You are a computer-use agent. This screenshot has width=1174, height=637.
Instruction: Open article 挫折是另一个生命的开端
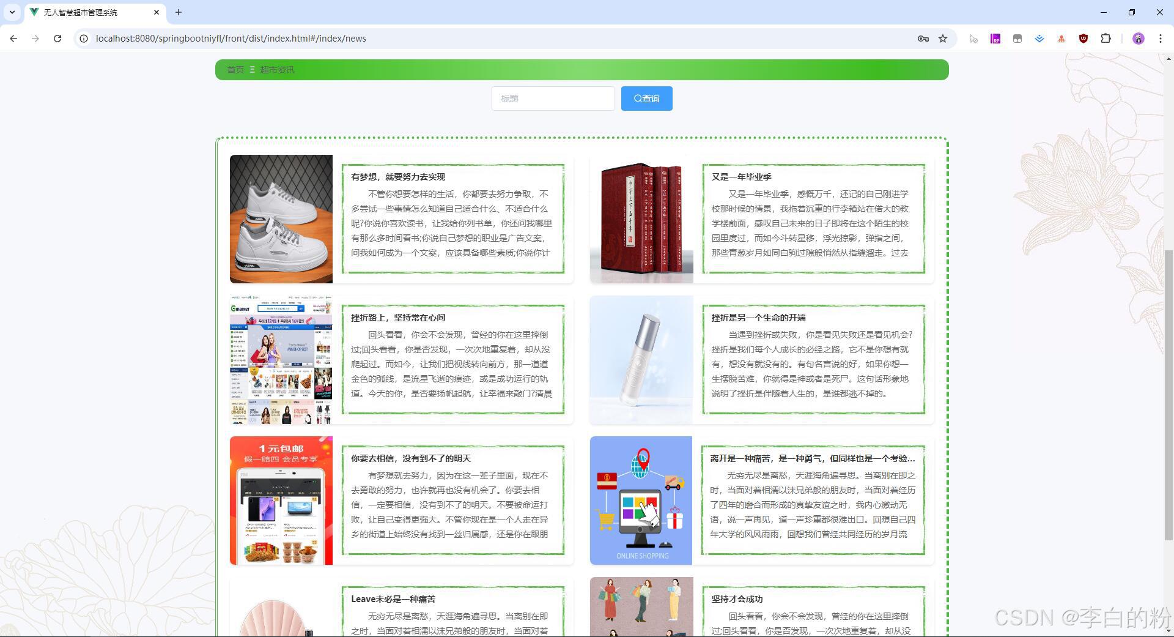tap(758, 318)
